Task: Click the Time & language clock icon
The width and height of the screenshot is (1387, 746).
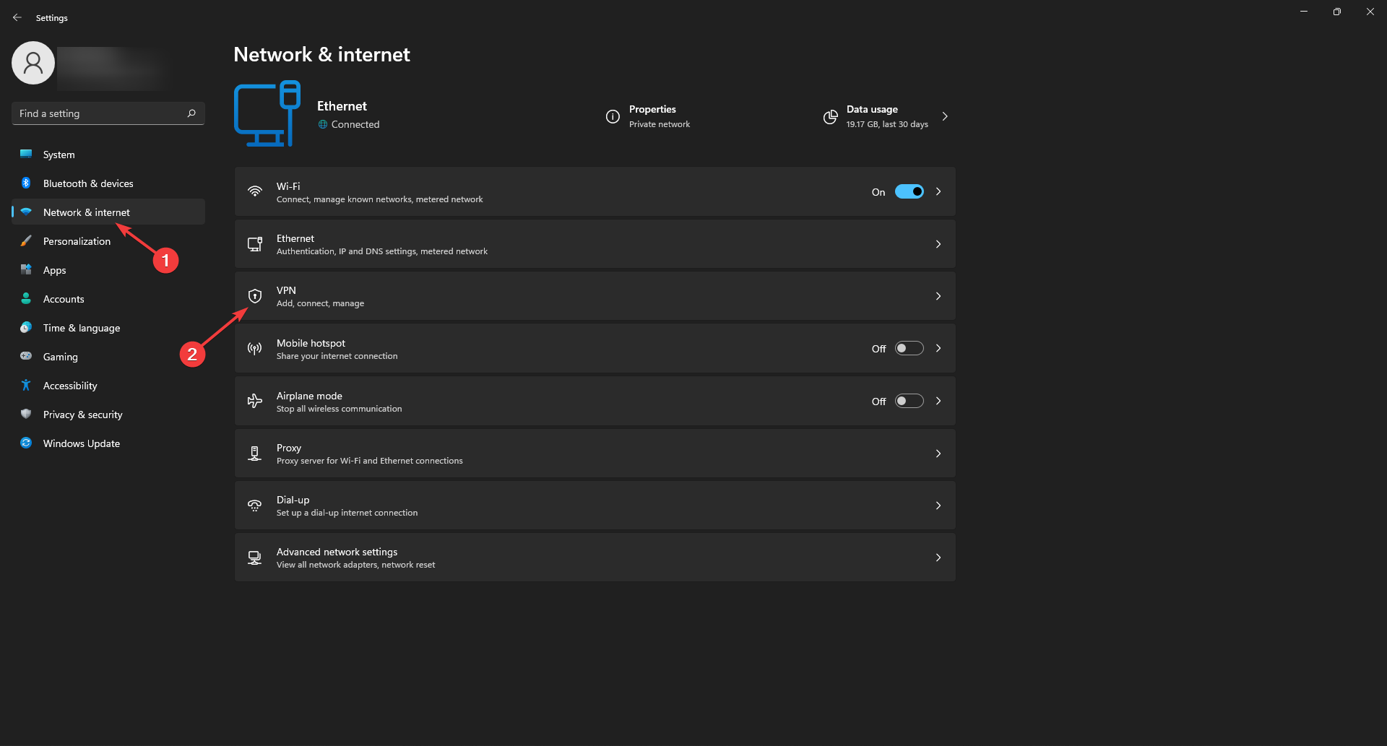Action: coord(26,327)
